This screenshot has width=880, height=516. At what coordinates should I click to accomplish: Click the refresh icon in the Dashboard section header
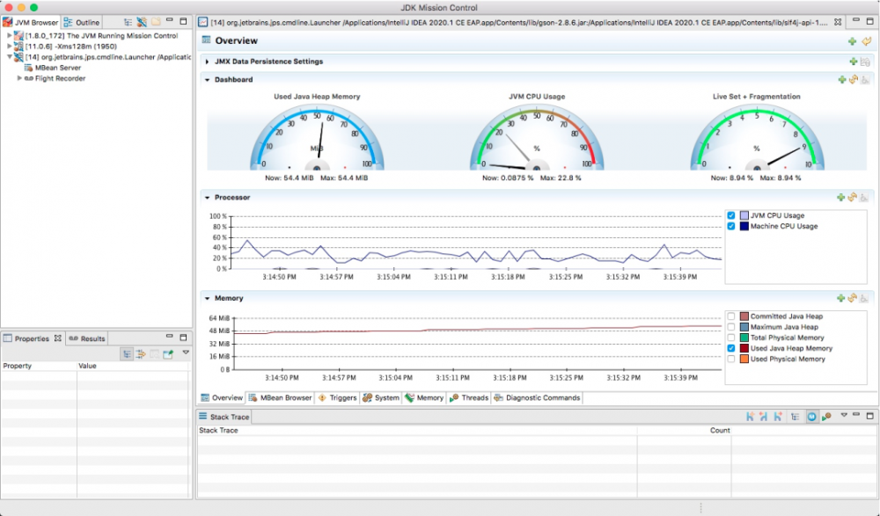pyautogui.click(x=853, y=79)
